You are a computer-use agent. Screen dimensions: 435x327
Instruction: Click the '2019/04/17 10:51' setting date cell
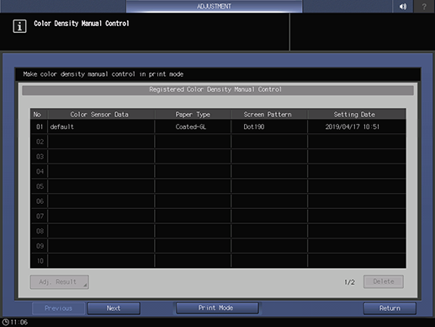click(357, 126)
